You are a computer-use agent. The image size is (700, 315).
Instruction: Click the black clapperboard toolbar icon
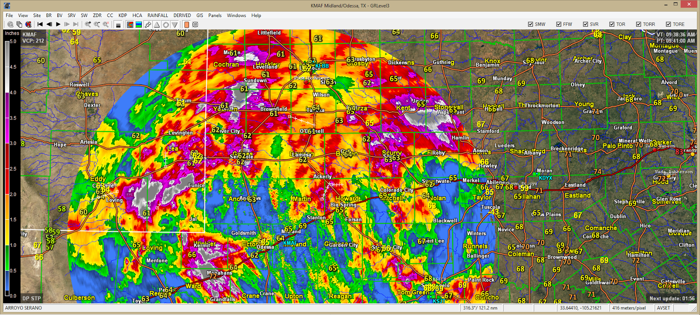(118, 24)
